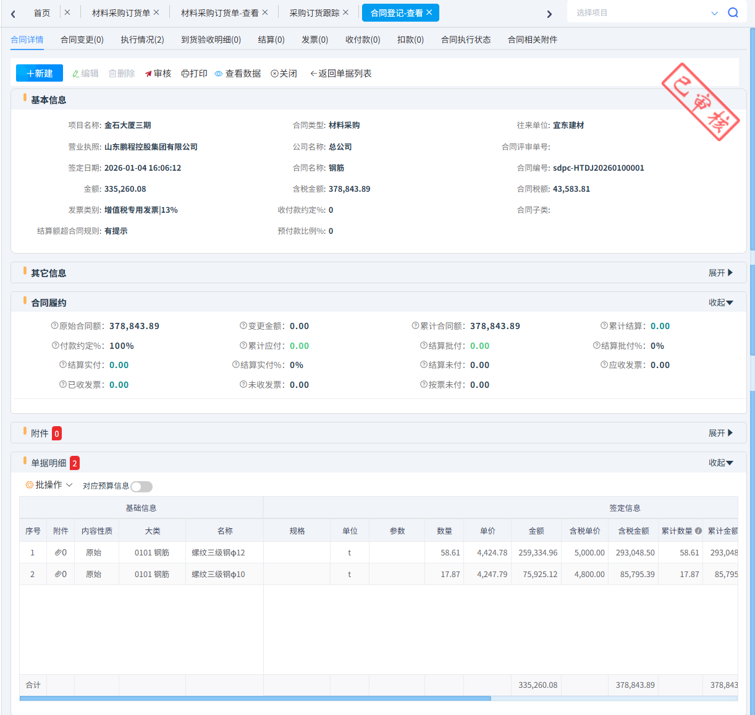
Task: Click the 打印 print icon
Action: click(x=185, y=74)
